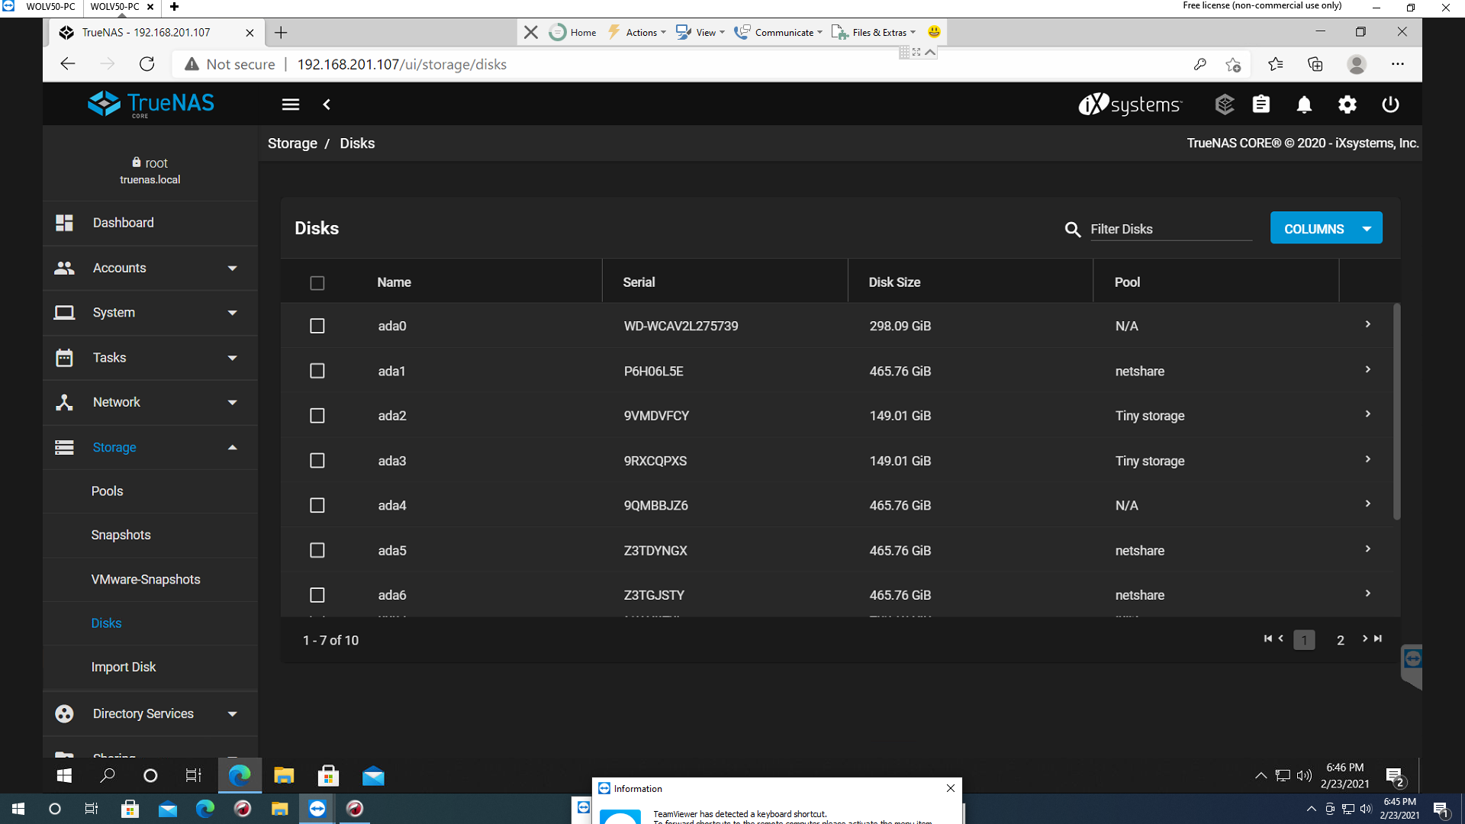Check the ada5 disk checkbox
1465x824 pixels.
tap(317, 550)
